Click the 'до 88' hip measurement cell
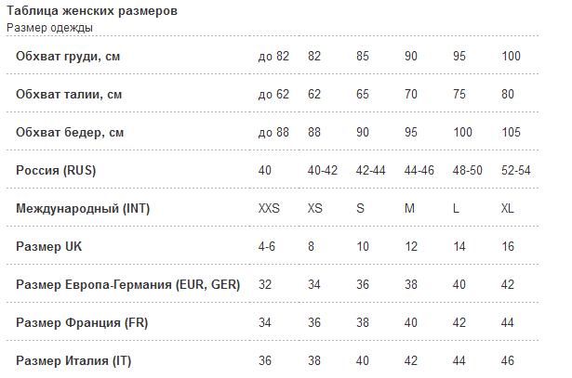572x378 pixels. point(273,133)
